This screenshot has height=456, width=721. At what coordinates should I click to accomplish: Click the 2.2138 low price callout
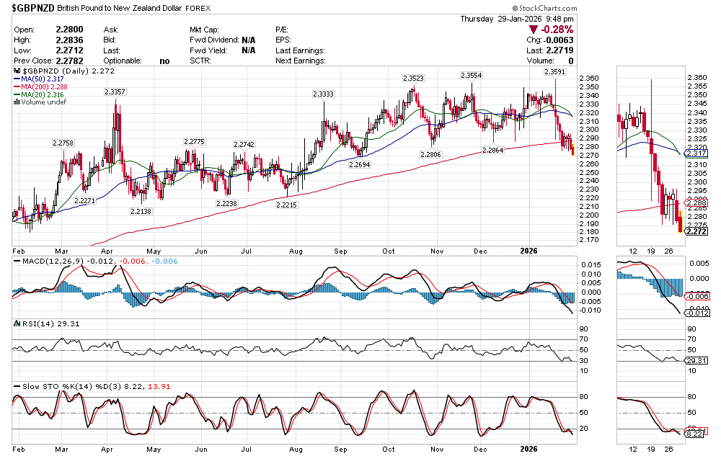coord(141,211)
